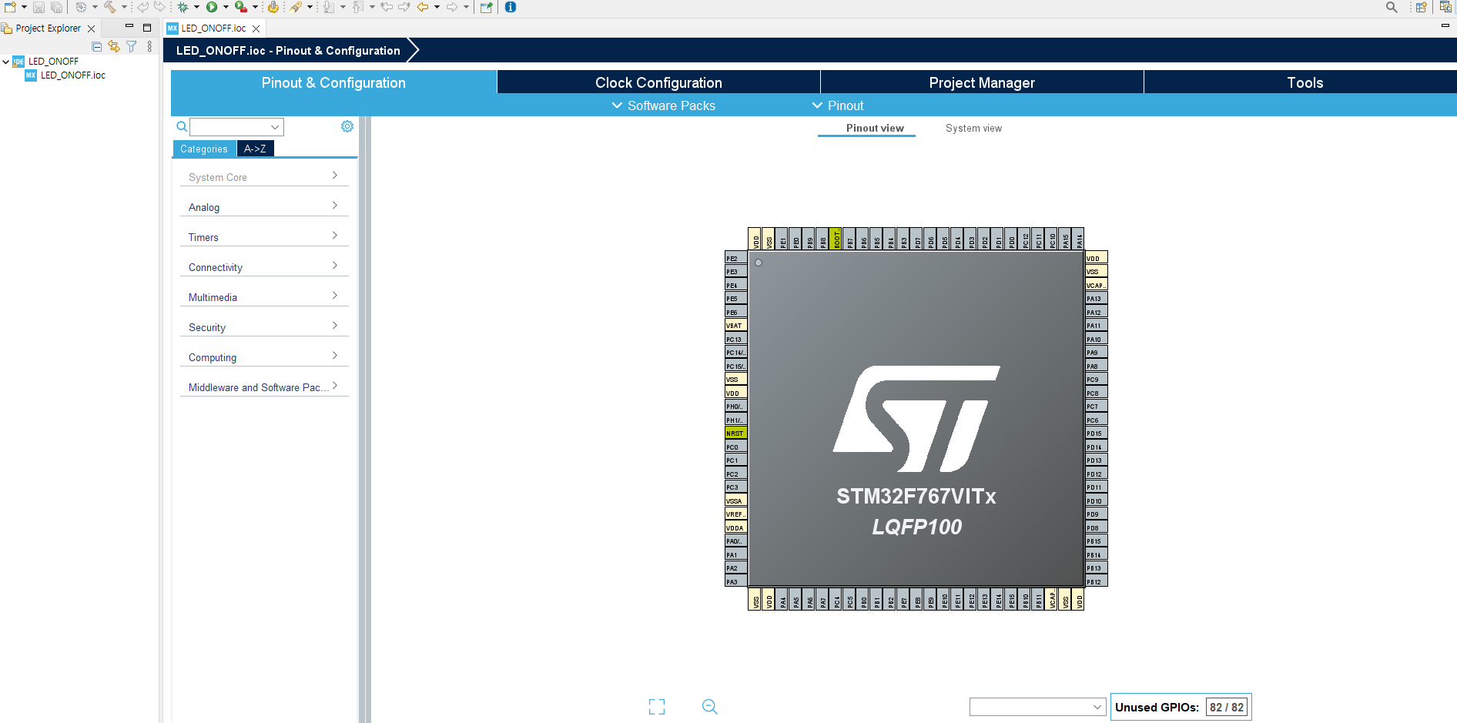Click pin PB12 on the chip
1457x723 pixels.
1097,581
